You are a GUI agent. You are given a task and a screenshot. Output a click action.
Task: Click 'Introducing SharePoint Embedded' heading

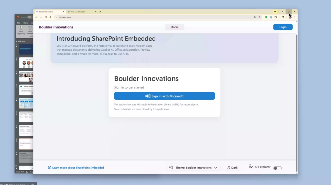pos(106,39)
